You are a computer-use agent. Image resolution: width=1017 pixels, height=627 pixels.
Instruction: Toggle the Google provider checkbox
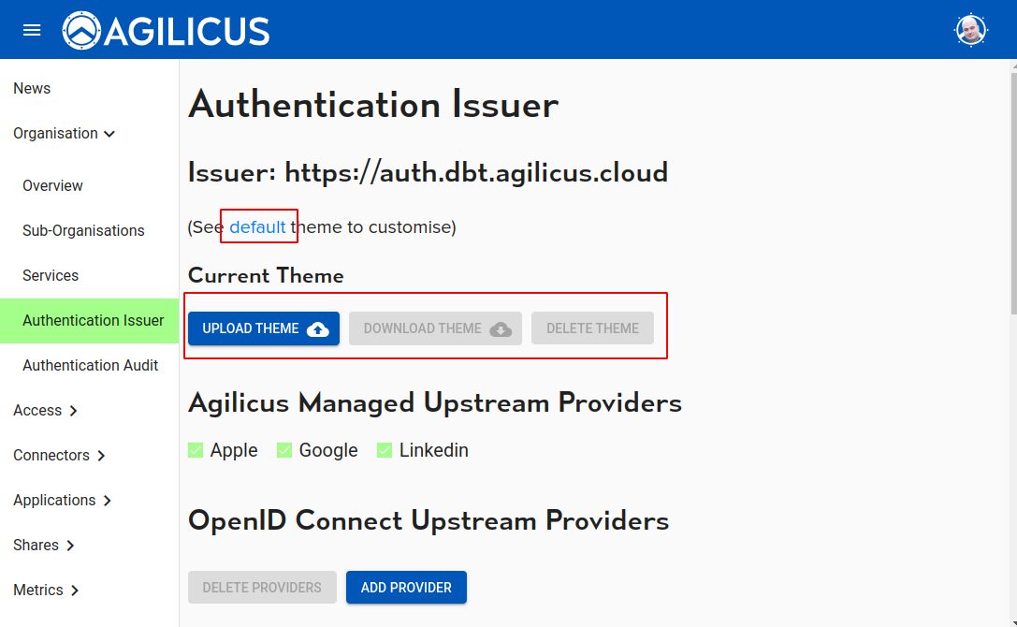(285, 451)
